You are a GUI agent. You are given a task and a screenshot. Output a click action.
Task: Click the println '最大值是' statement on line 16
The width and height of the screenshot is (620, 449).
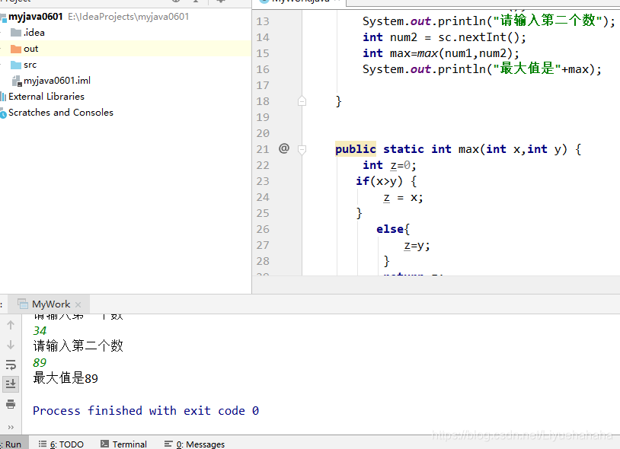[x=482, y=69]
